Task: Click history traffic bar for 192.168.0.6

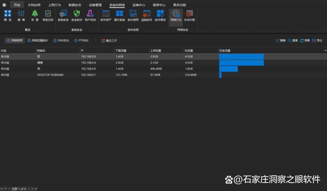Action: (228, 68)
